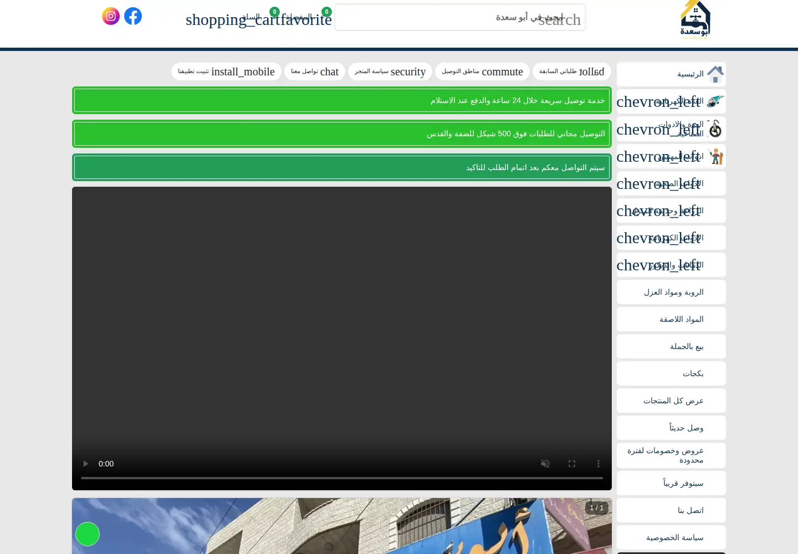Open وصل حديثاً new arrivals link
The width and height of the screenshot is (798, 554).
point(671,428)
